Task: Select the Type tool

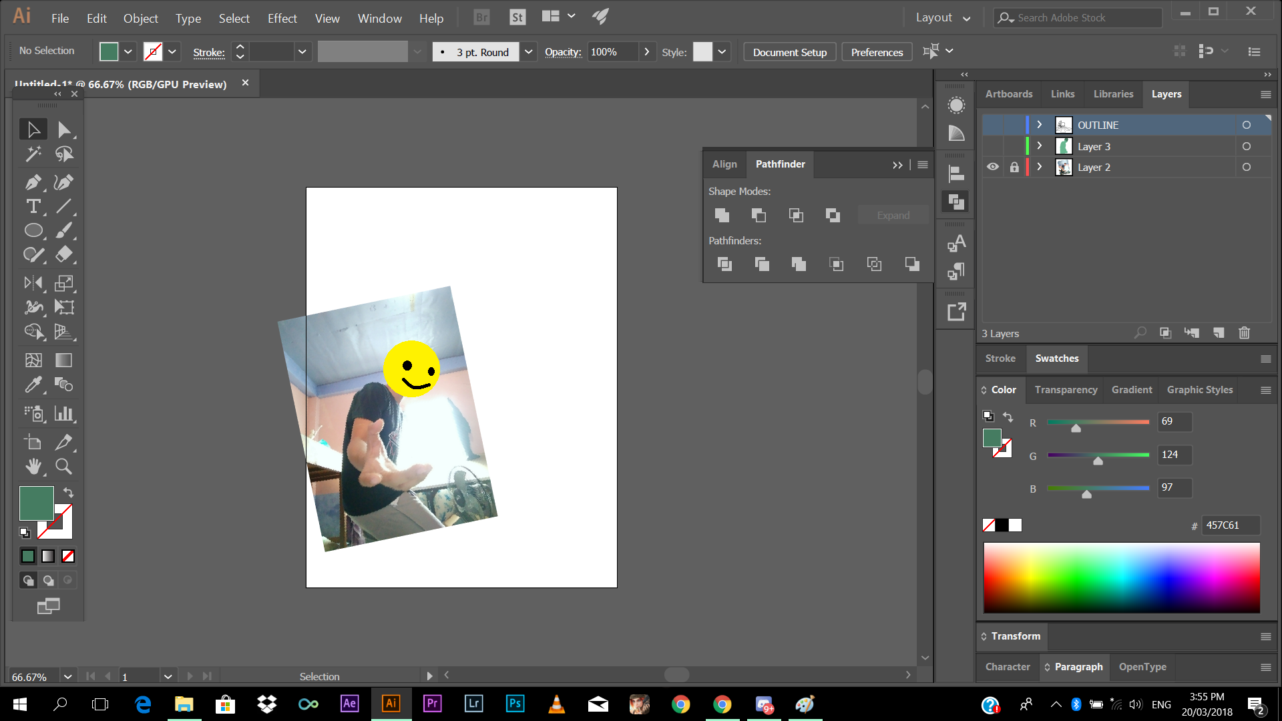Action: coord(33,206)
